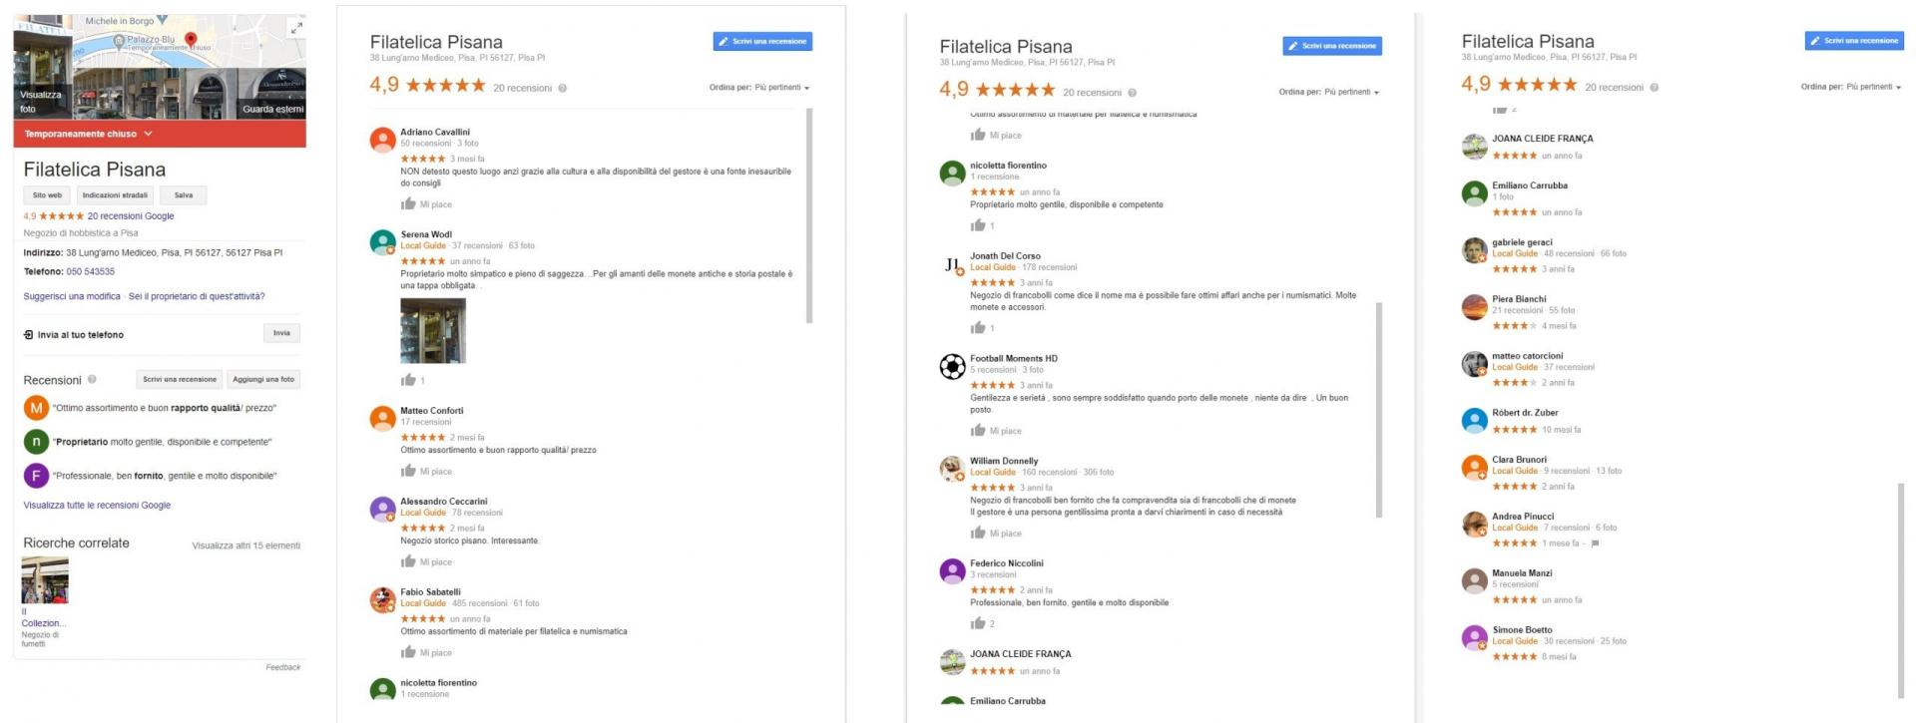Like Alessandro Ceccarini's review
The height and width of the screenshot is (723, 1916).
pos(408,561)
